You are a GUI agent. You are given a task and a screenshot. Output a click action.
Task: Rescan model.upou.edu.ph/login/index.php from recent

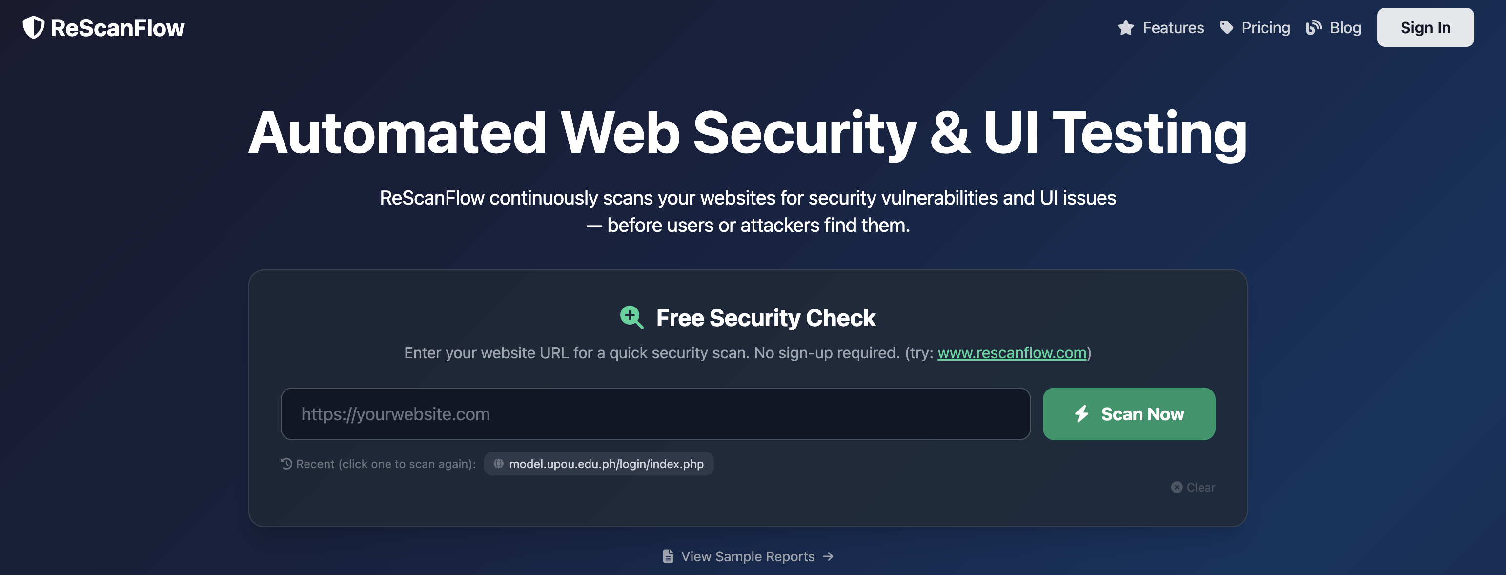(606, 464)
